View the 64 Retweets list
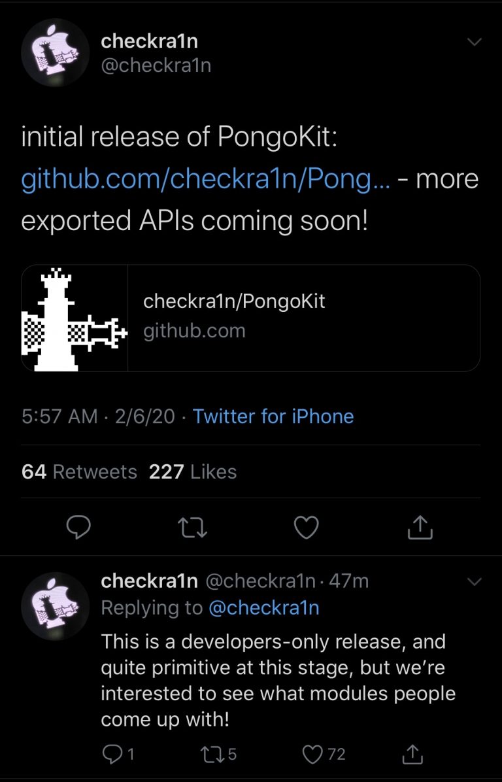 [79, 471]
